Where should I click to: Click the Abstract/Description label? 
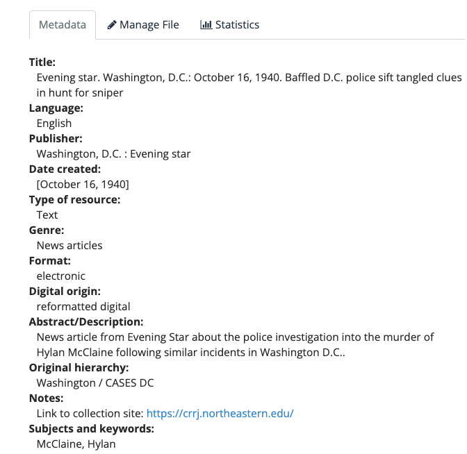tap(86, 321)
